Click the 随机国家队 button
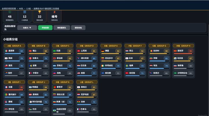This screenshot has width=209, height=116. click(62, 28)
